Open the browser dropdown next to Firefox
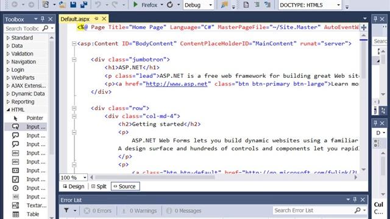390x219 pixels. click(161, 5)
